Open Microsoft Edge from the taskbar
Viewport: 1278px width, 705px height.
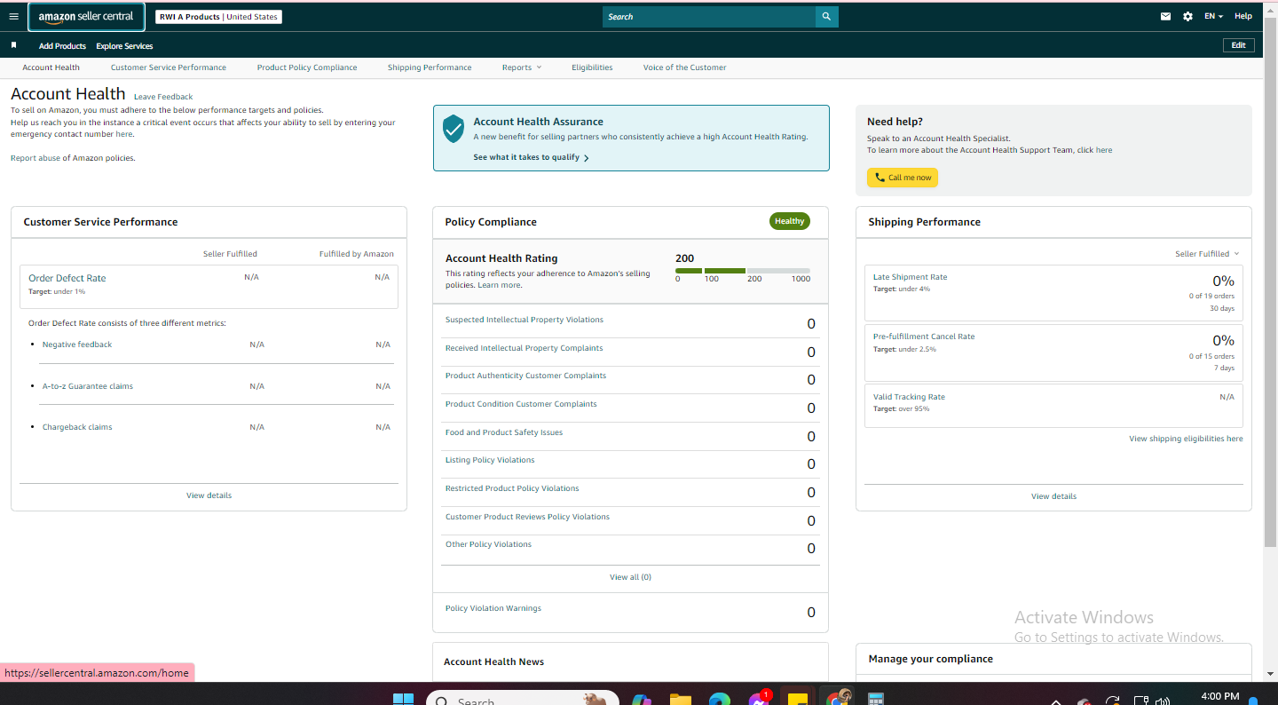pos(720,700)
